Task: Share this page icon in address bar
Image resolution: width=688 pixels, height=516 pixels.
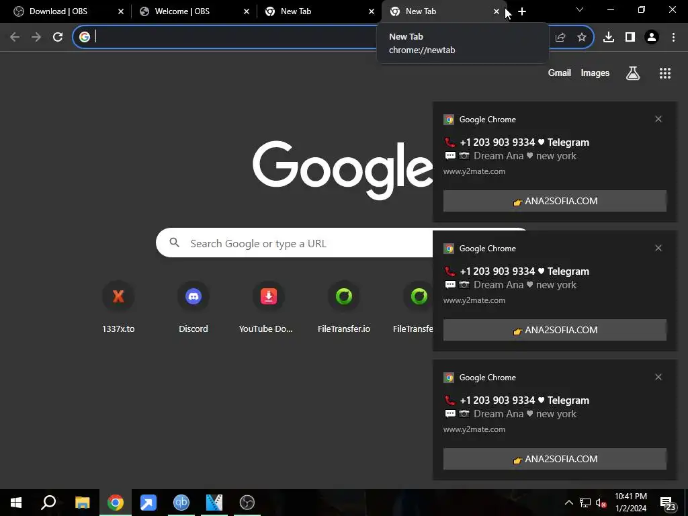Action: coord(560,38)
